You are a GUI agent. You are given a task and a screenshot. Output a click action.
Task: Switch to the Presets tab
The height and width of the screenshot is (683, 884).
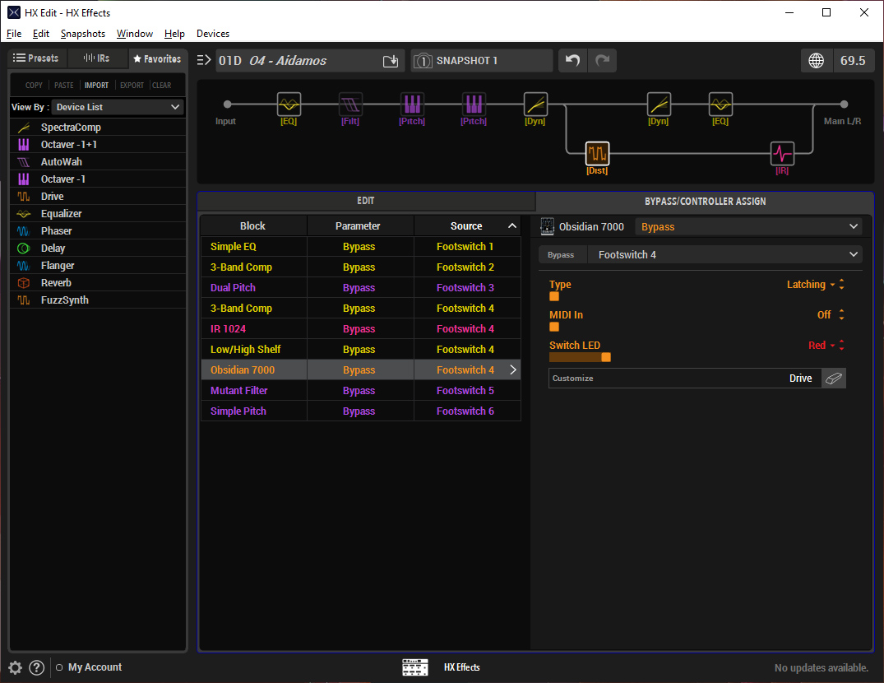(x=37, y=58)
